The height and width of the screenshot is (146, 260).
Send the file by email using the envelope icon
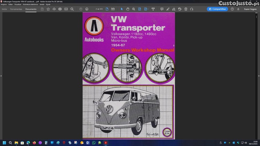coord(66,9)
